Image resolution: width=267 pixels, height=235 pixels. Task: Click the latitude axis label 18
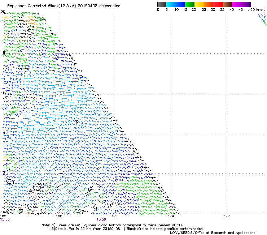click(3, 52)
